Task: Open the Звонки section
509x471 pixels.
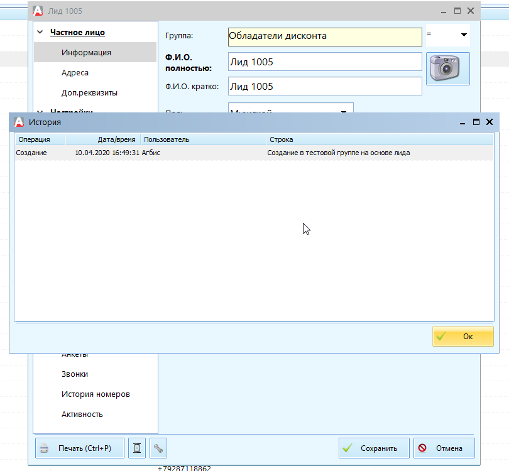Action: tap(75, 374)
